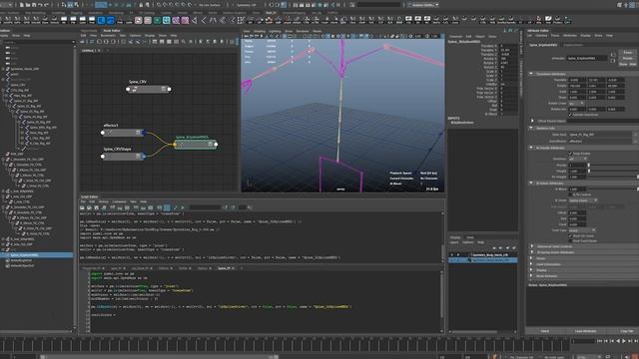Open the Shading menu in viewport panel

tap(260, 31)
